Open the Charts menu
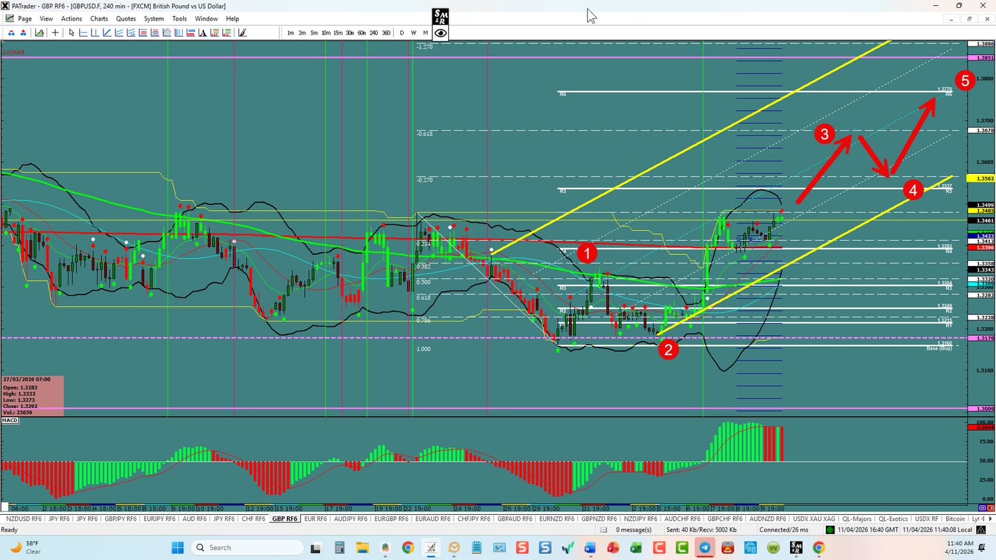 tap(99, 19)
